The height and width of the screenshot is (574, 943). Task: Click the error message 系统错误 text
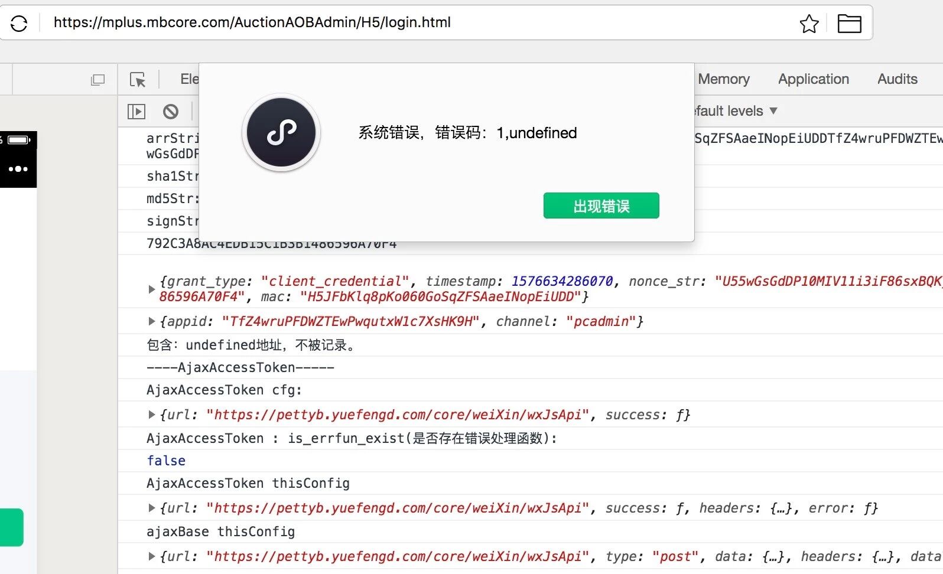coord(467,133)
